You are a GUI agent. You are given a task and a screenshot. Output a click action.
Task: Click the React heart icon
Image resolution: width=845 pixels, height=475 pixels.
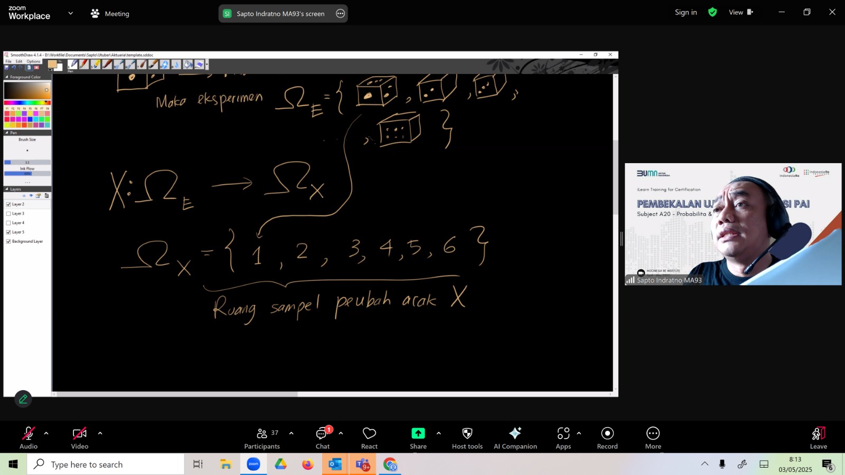click(369, 433)
